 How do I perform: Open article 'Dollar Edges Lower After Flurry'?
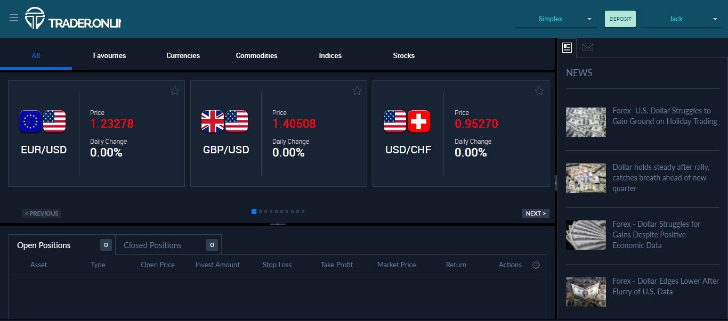tap(666, 286)
